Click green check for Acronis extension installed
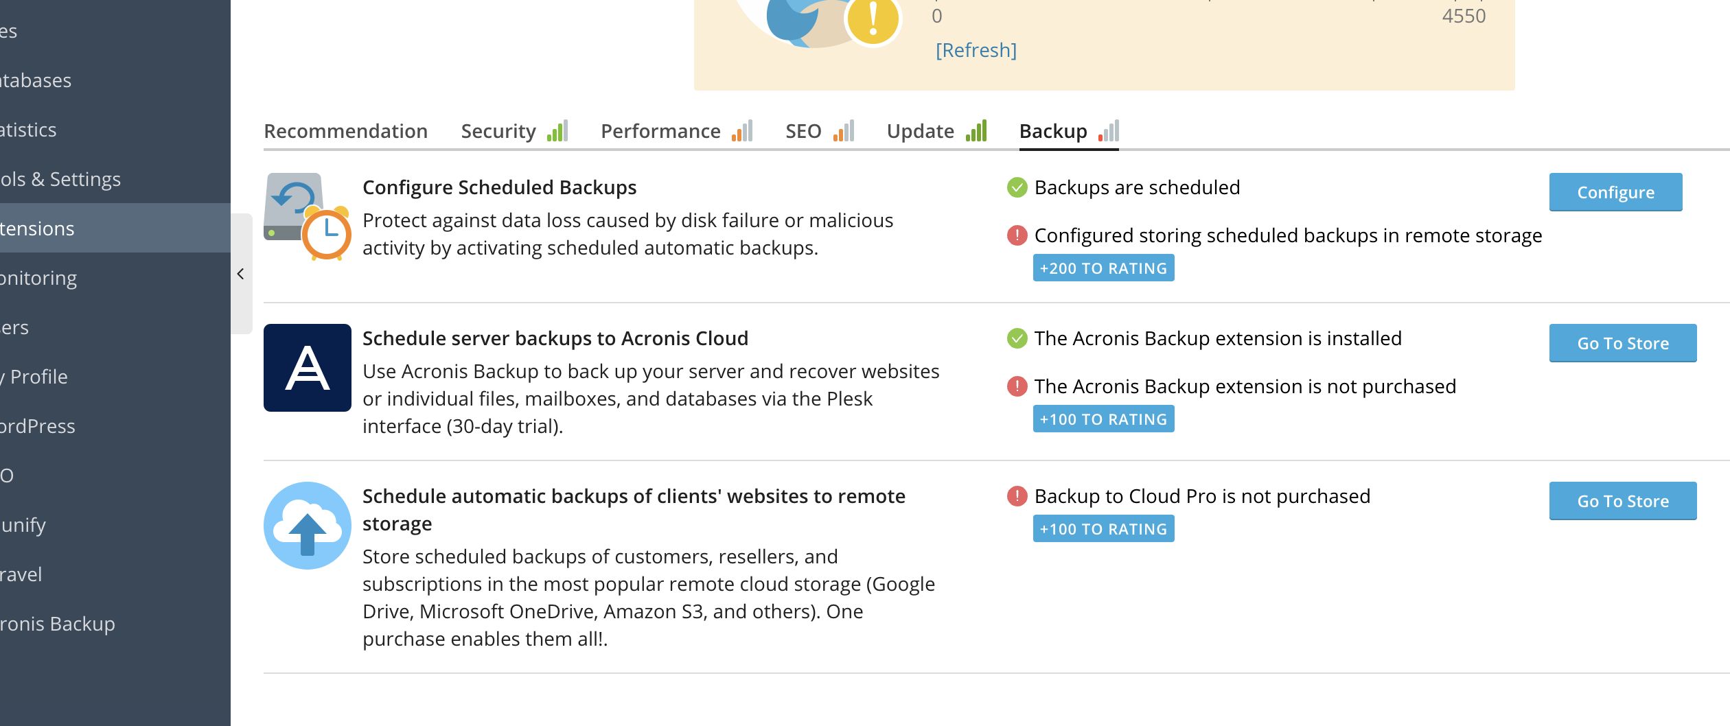Screen dimensions: 1730x726 [x=1017, y=338]
